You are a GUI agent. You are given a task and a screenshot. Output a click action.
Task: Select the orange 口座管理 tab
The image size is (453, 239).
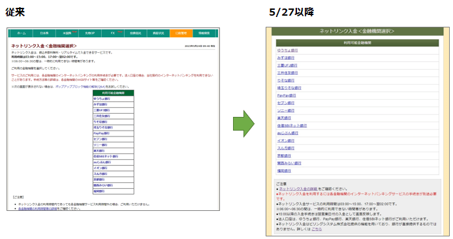181,33
